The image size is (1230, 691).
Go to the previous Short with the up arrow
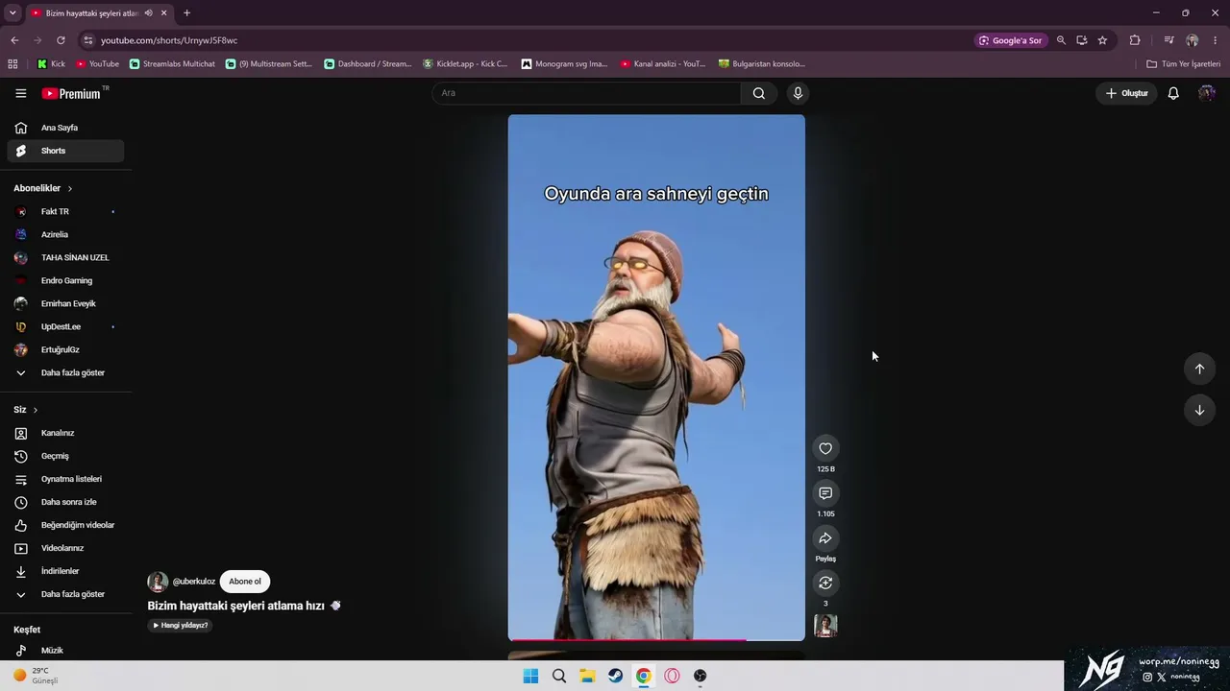click(x=1199, y=369)
